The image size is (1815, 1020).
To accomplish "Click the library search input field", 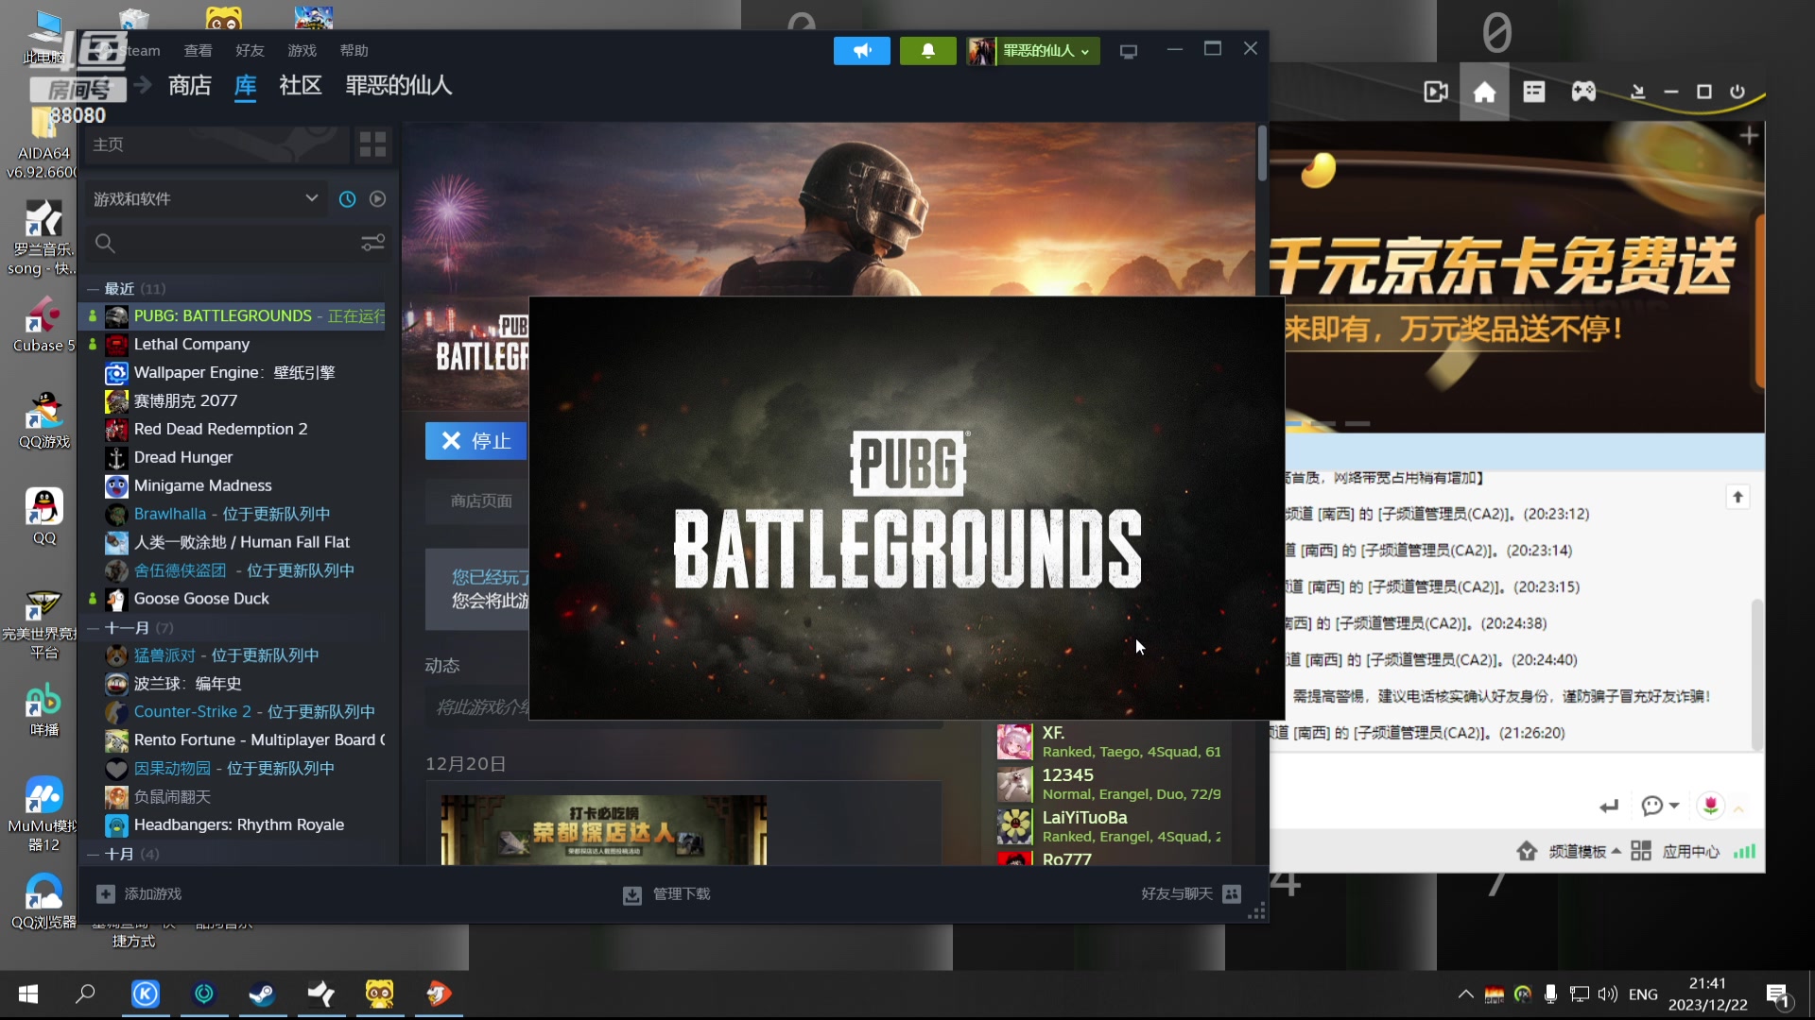I will click(227, 244).
